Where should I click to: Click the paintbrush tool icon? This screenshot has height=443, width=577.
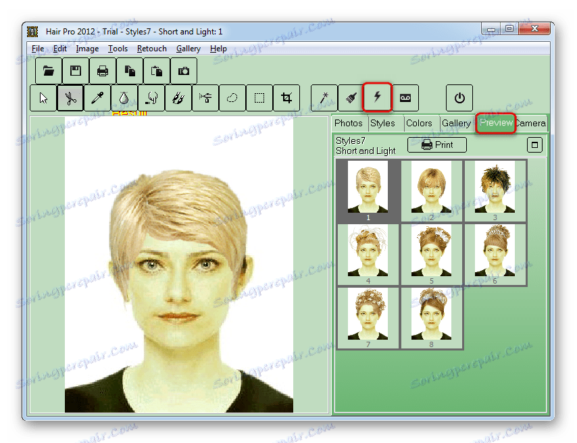pos(351,98)
